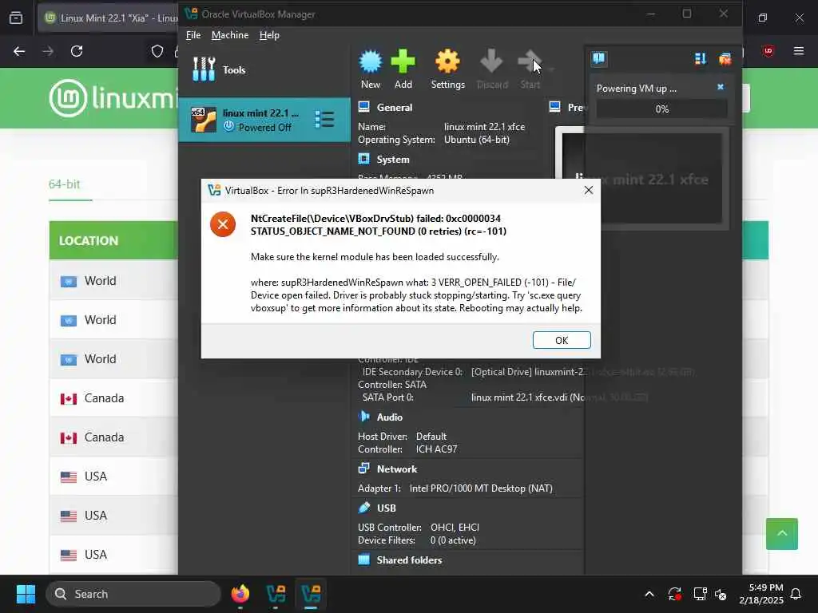This screenshot has height=613, width=818.
Task: Click the Network section icon
Action: coord(364,468)
